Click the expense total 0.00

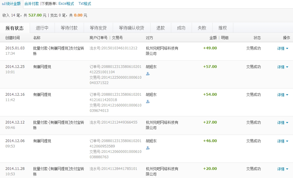[x=78, y=15]
